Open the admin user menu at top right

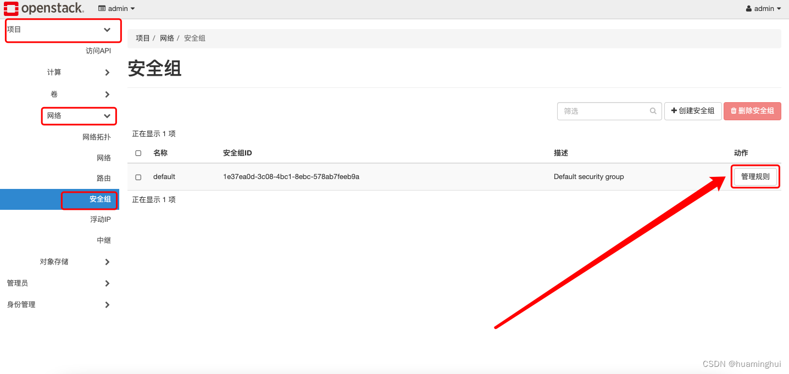[x=763, y=8]
